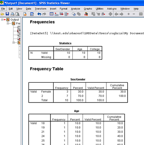Click the Promote left arrow icon
The image size is (144, 145).
116,14
